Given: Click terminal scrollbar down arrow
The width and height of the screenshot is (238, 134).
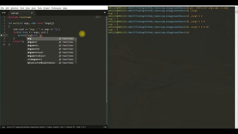Looking at the screenshot, I should coord(237,127).
